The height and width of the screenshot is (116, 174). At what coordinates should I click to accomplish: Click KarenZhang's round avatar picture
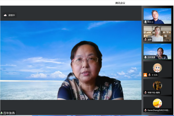(157, 103)
